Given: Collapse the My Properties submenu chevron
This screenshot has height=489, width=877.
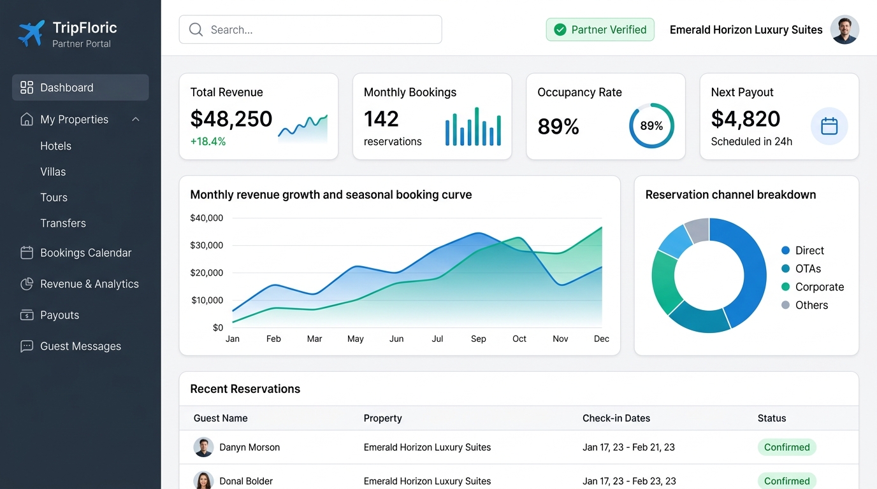Looking at the screenshot, I should 136,119.
